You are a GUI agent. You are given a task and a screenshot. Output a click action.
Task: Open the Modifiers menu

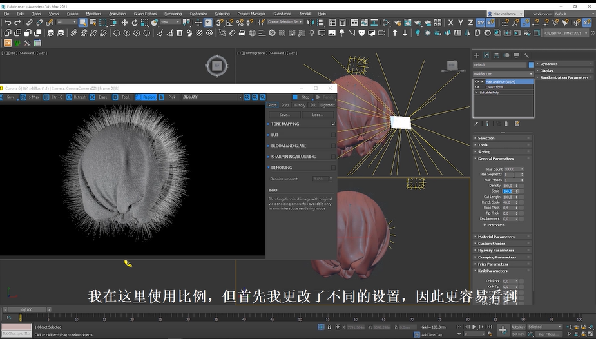coord(93,14)
